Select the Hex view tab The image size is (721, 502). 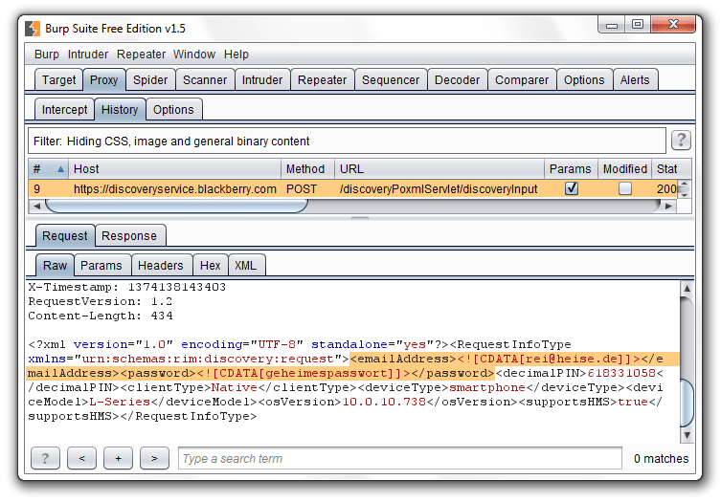(210, 266)
